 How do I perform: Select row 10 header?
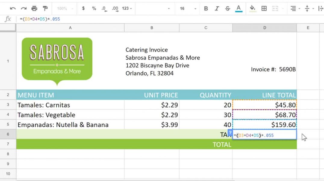pos(8,174)
